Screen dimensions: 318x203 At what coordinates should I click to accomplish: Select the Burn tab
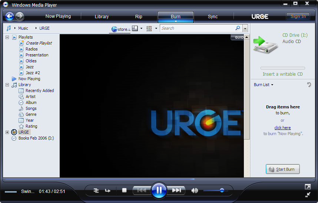click(x=176, y=16)
